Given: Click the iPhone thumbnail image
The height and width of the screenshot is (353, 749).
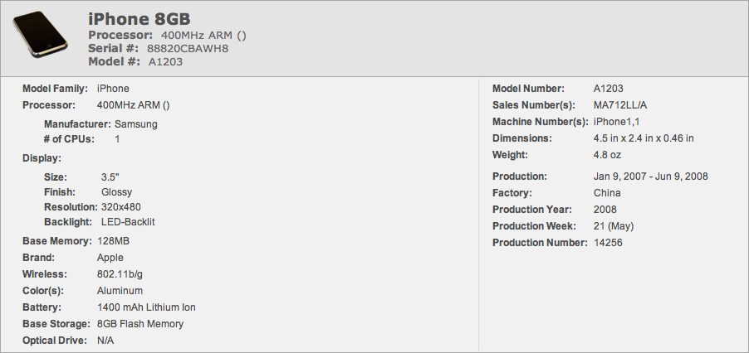Looking at the screenshot, I should point(40,34).
